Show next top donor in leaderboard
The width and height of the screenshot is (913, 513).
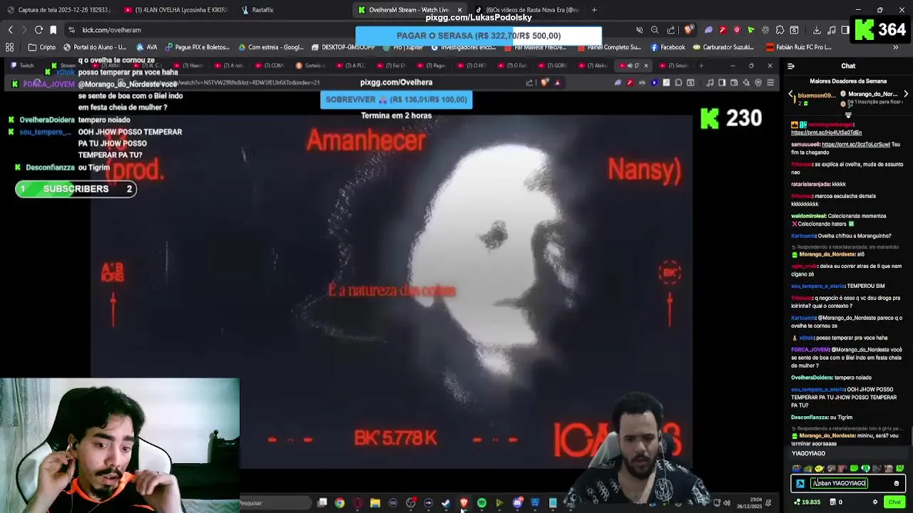(x=906, y=94)
